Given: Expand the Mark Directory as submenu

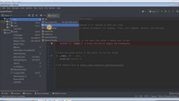Looking at the screenshot, I should 26,76.
